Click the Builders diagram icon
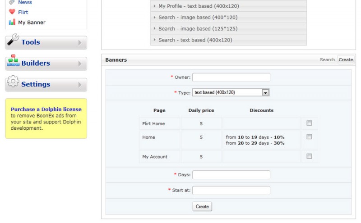361x223 pixels. pos(13,60)
